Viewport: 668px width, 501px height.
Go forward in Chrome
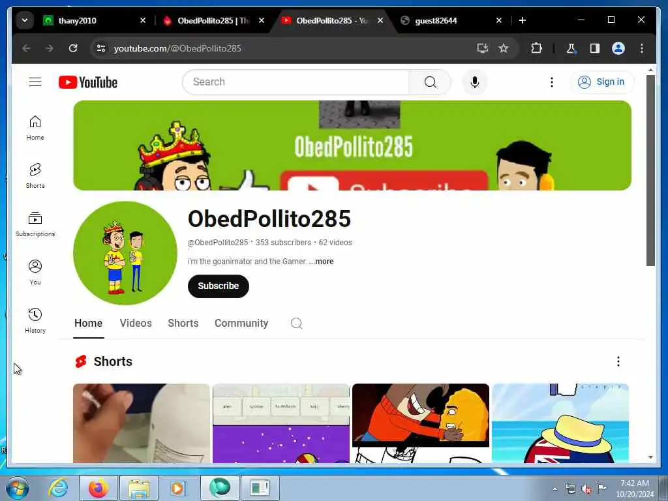50,48
